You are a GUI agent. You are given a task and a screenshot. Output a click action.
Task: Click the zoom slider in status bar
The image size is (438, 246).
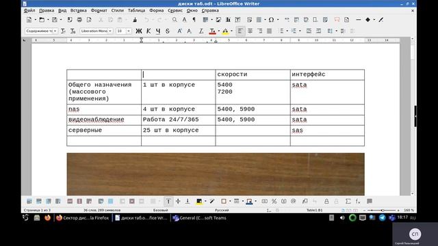[x=383, y=210]
